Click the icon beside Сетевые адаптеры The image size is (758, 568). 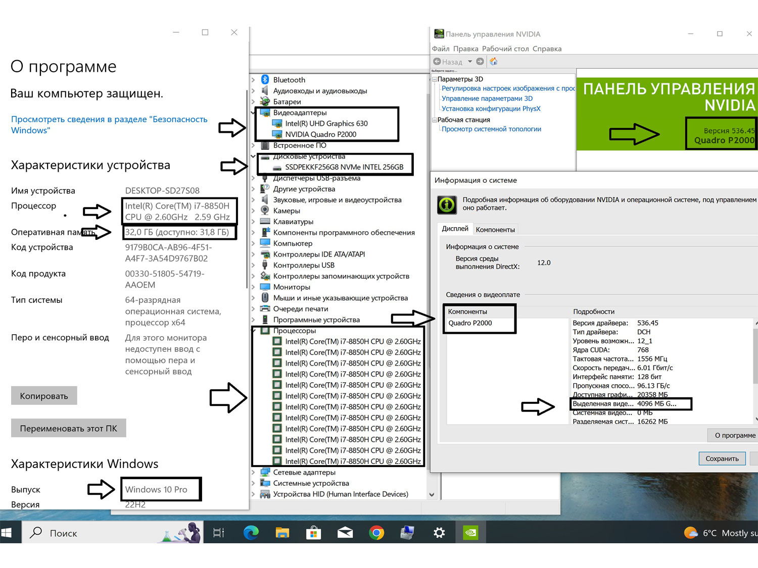265,472
